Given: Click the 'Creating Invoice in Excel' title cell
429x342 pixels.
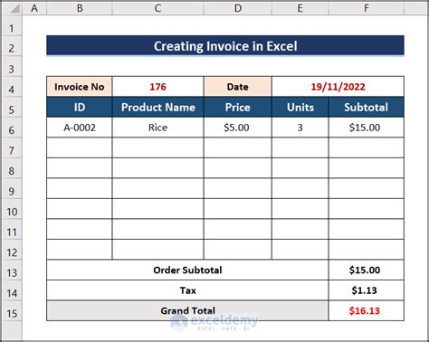Looking at the screenshot, I should pos(225,46).
